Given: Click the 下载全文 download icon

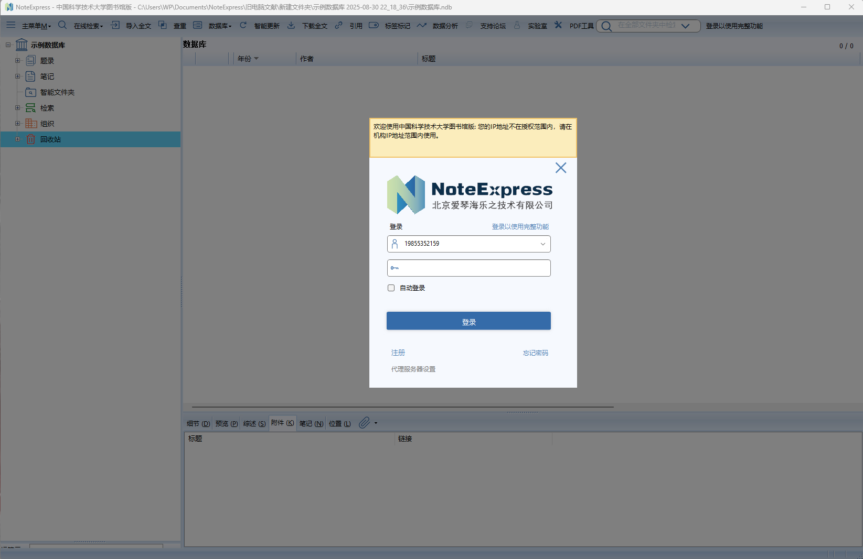Looking at the screenshot, I should (291, 25).
